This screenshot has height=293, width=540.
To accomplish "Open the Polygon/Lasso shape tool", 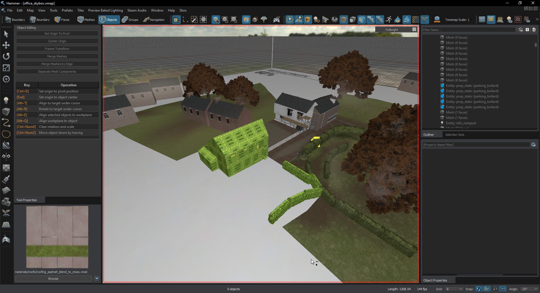I will (6, 134).
